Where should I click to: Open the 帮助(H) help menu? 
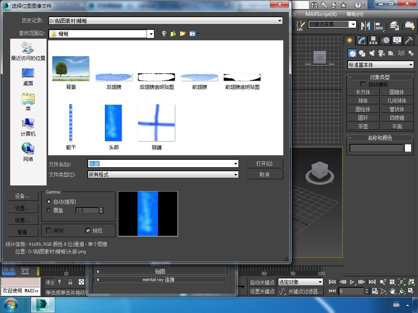[355, 14]
